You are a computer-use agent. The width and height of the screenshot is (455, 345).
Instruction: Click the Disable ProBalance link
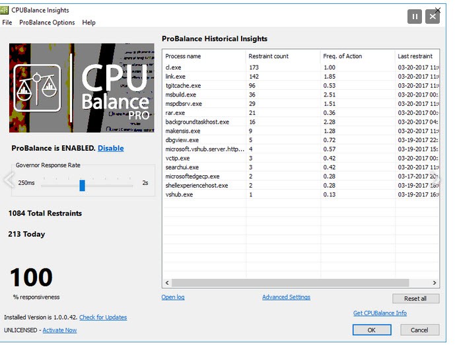pyautogui.click(x=111, y=148)
